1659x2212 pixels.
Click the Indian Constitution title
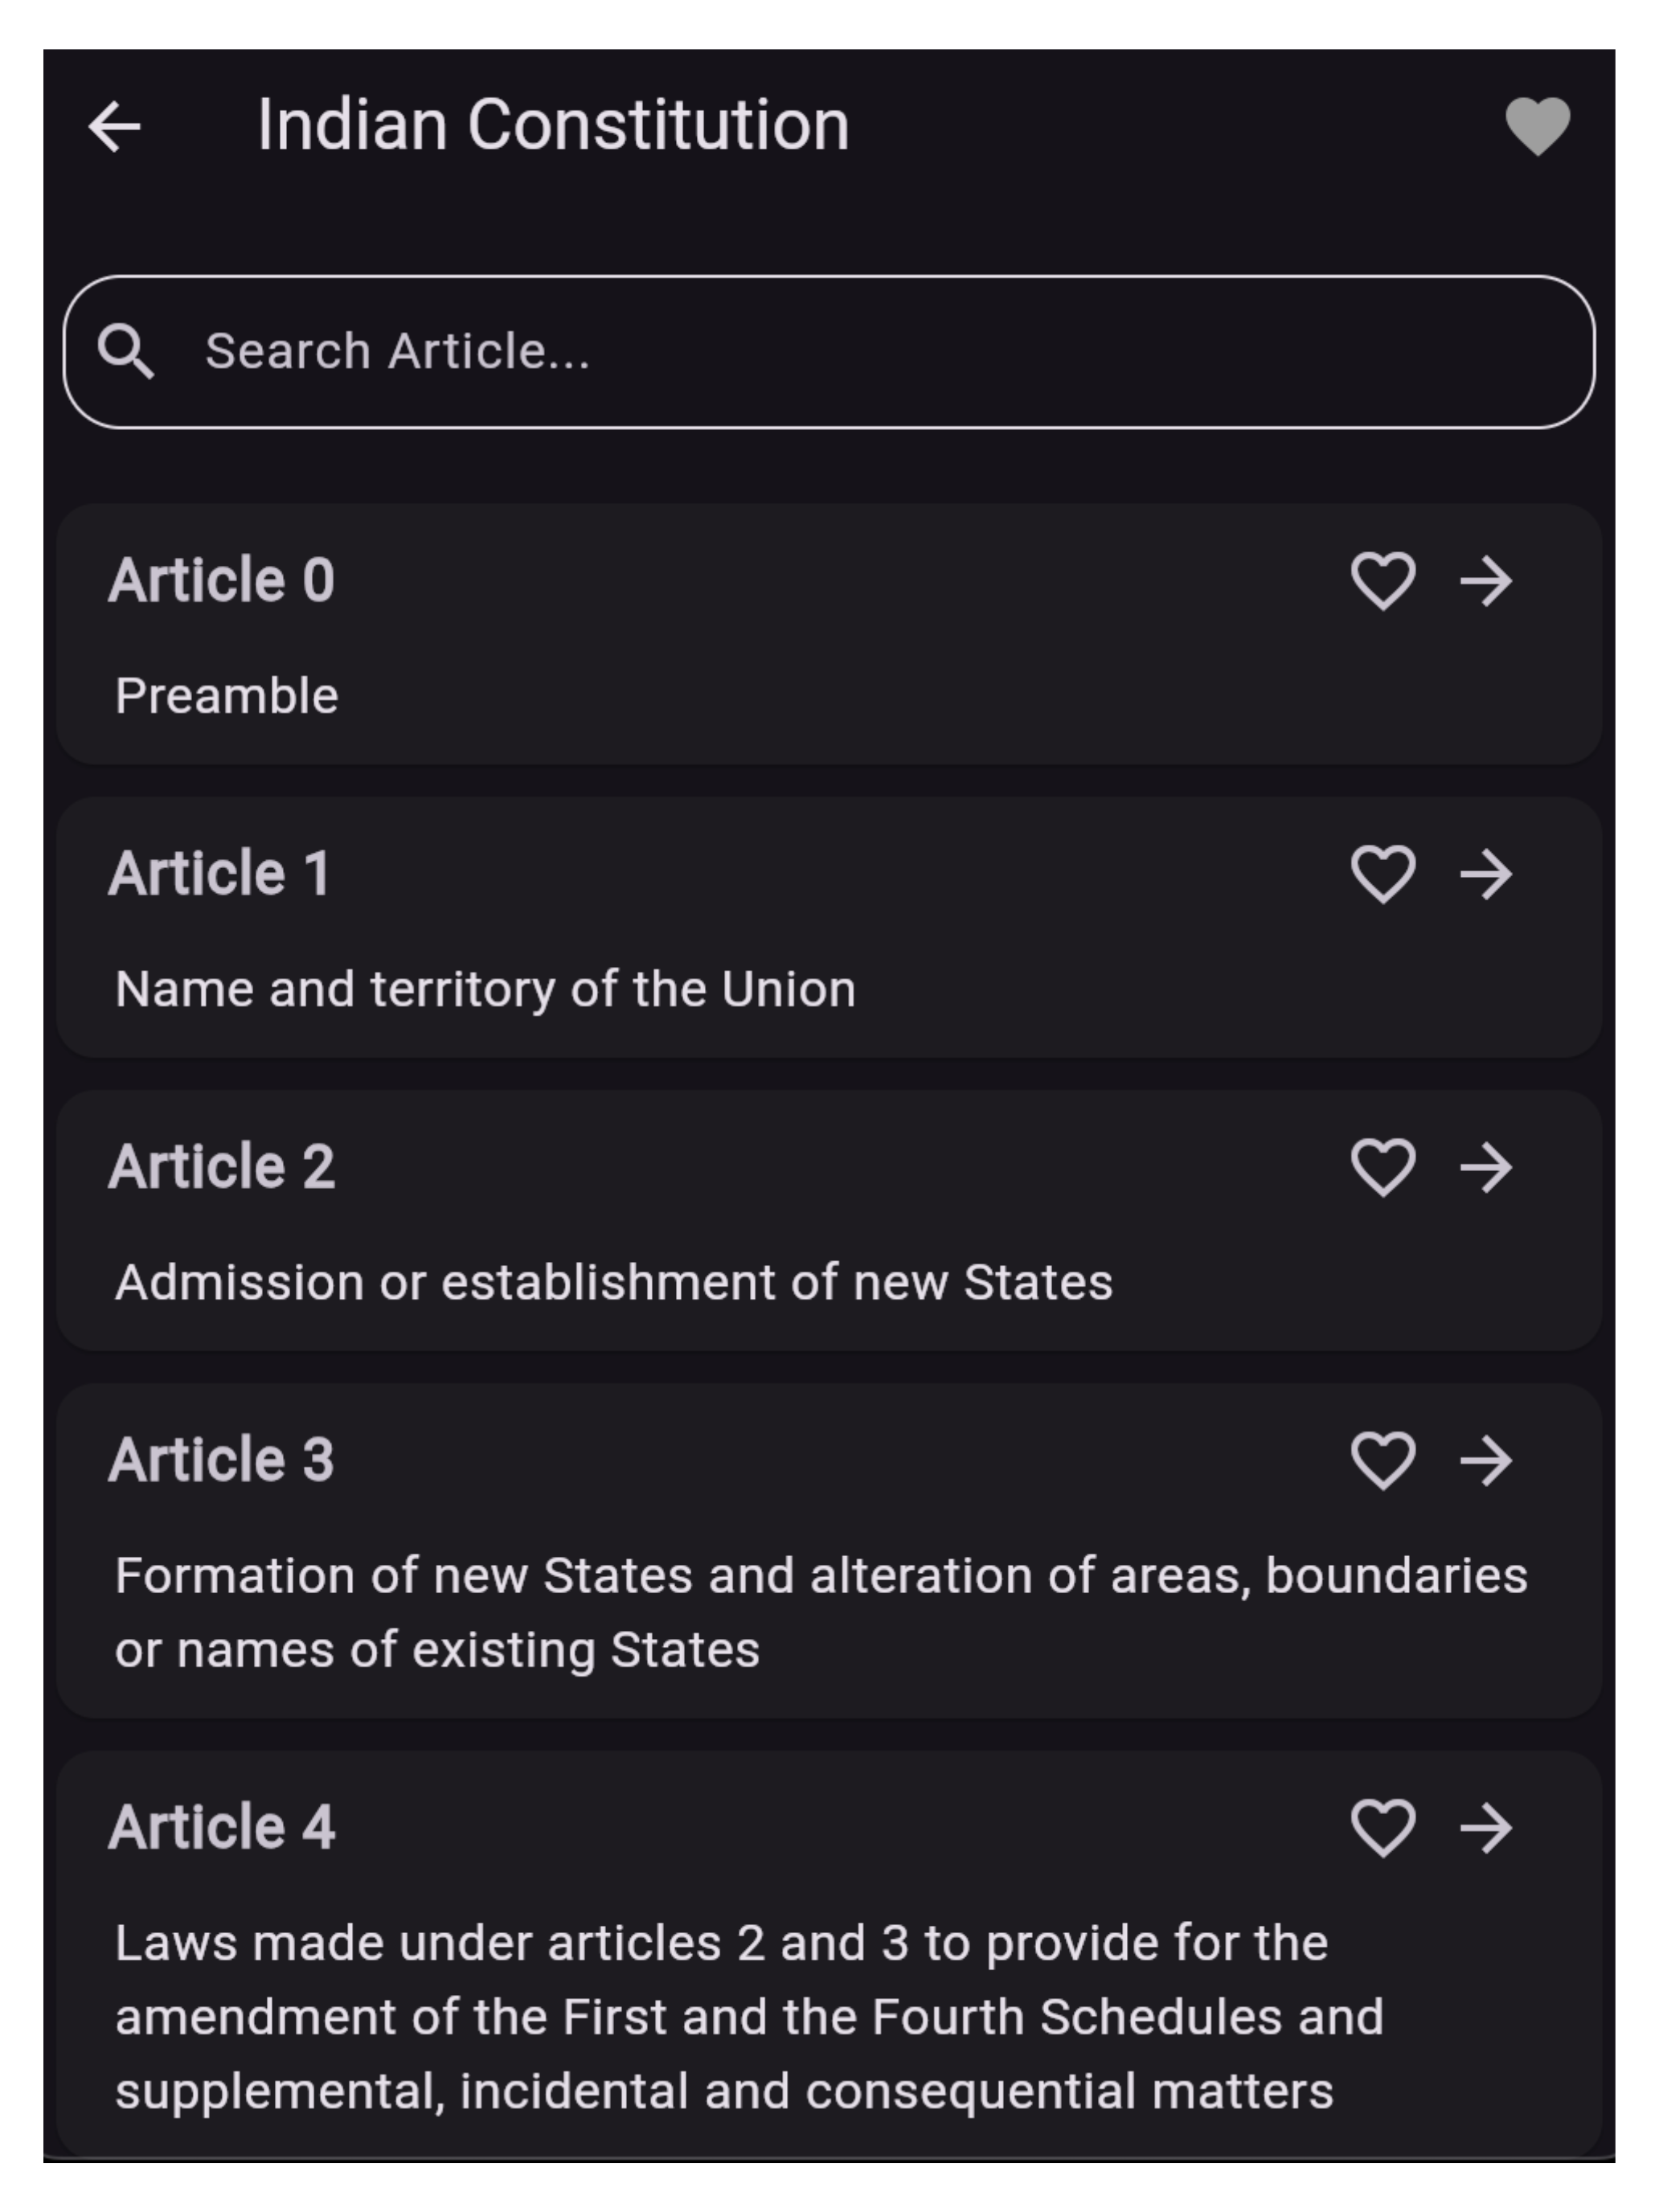[x=553, y=126]
